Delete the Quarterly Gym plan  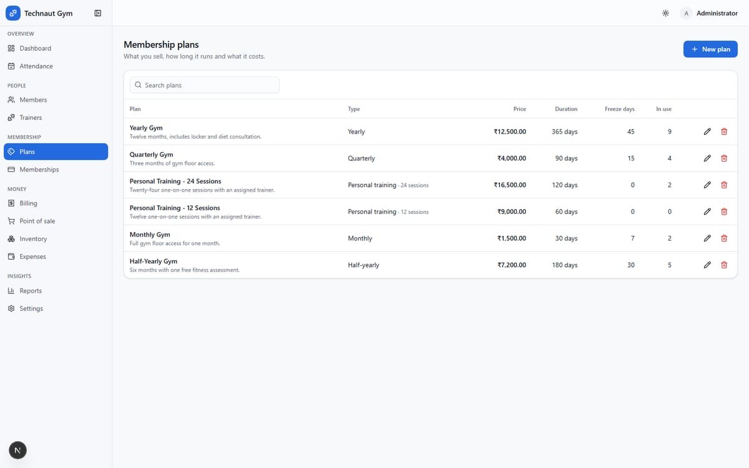pyautogui.click(x=724, y=158)
